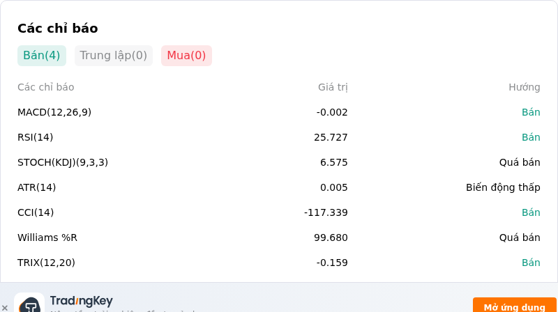Click the TradingKey brand name
The height and width of the screenshot is (312, 558).
(82, 301)
